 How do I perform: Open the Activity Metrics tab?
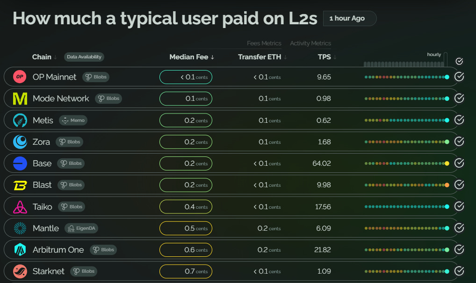tap(310, 43)
